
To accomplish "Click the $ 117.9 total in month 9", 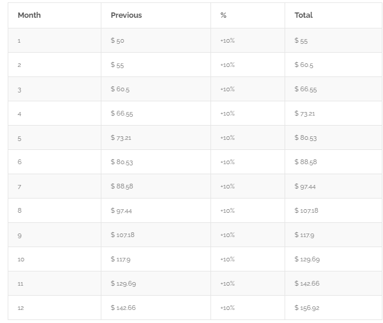I will 304,235.
